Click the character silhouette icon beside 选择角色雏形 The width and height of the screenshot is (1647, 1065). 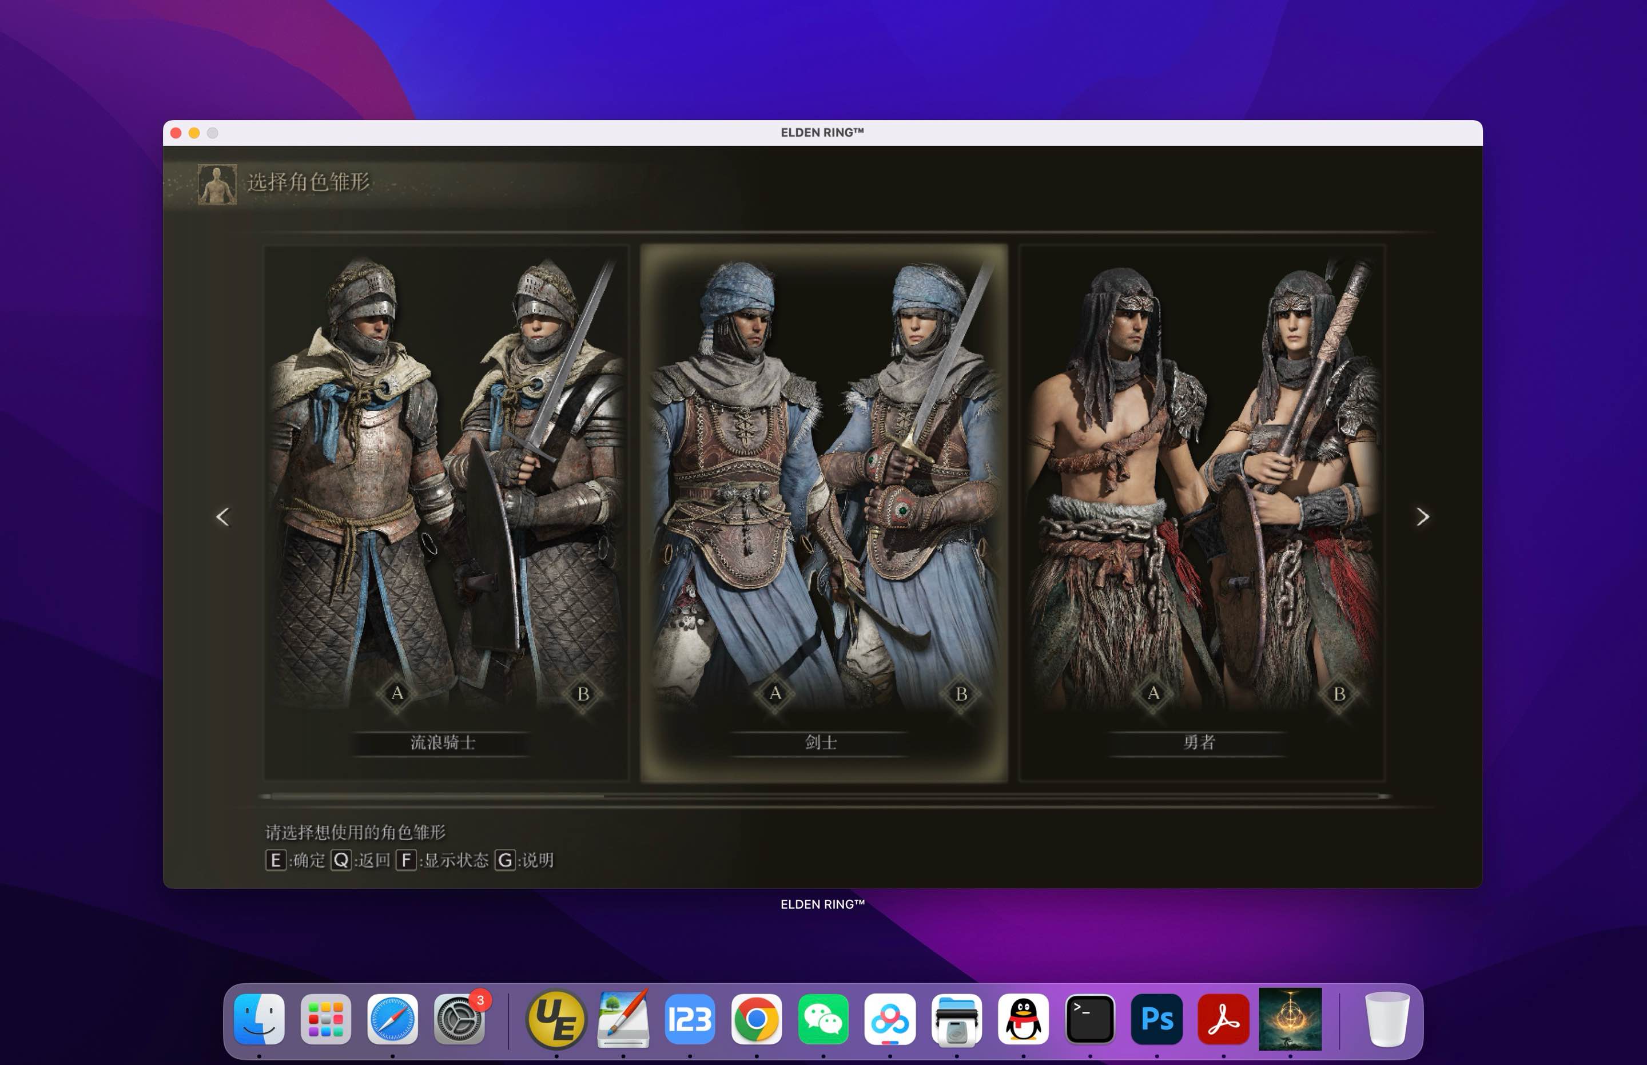pyautogui.click(x=217, y=184)
